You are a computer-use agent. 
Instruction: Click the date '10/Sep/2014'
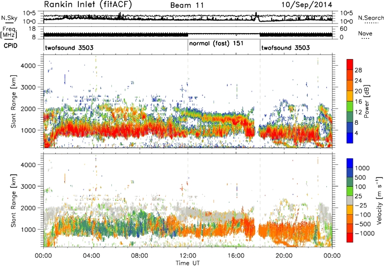[307, 5]
